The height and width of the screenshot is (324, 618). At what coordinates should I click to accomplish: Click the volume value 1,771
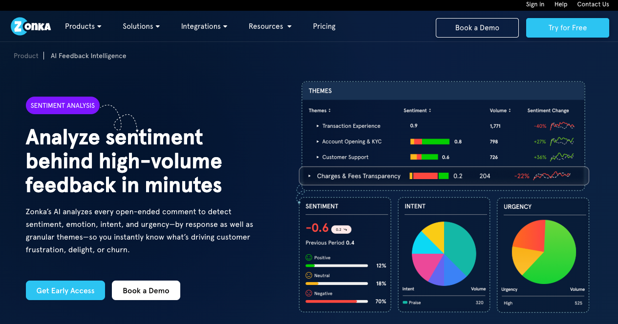click(495, 126)
